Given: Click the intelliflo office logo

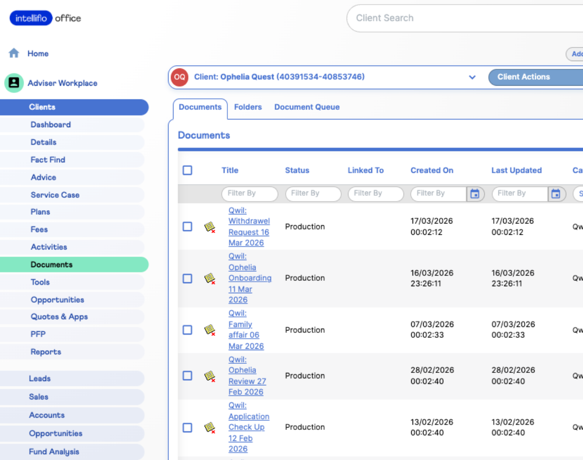Looking at the screenshot, I should 46,18.
